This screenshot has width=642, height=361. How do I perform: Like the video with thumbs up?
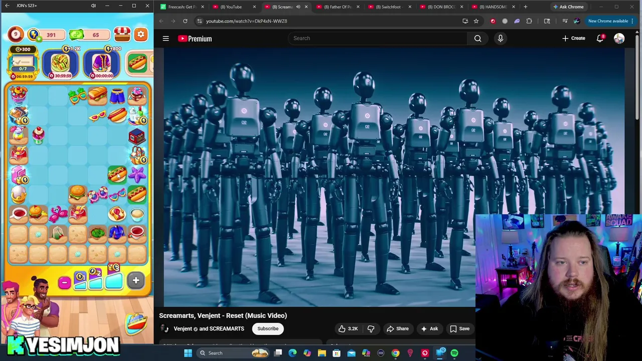click(x=347, y=328)
